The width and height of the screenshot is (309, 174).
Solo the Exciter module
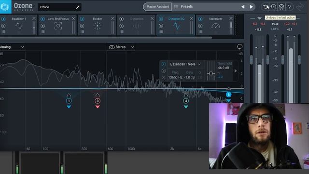click(x=82, y=26)
